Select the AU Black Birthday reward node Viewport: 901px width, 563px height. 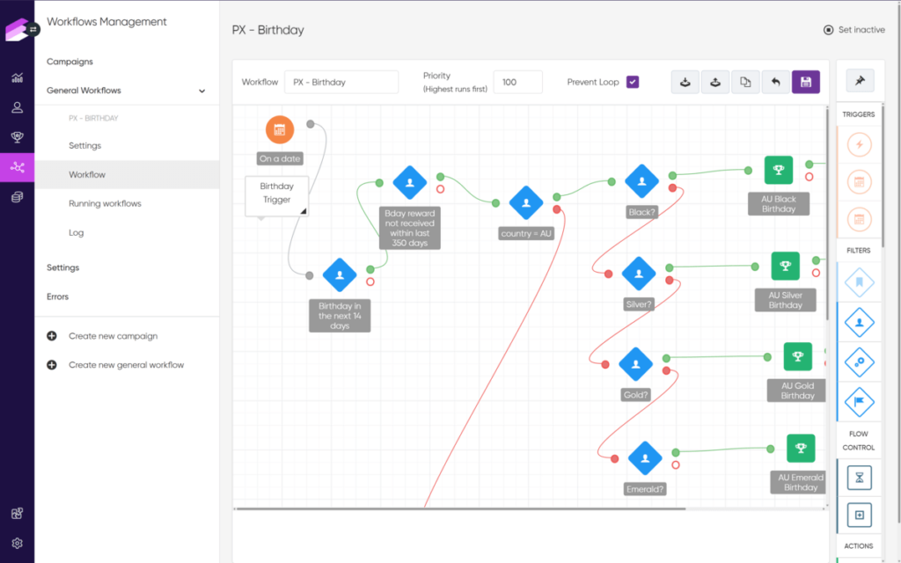pyautogui.click(x=779, y=170)
